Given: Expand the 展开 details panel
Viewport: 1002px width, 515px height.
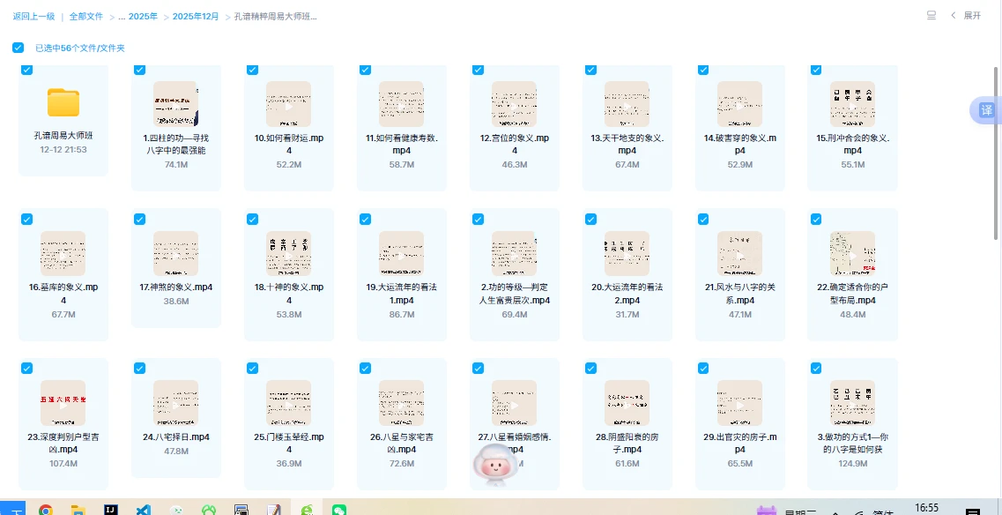Looking at the screenshot, I should [966, 16].
